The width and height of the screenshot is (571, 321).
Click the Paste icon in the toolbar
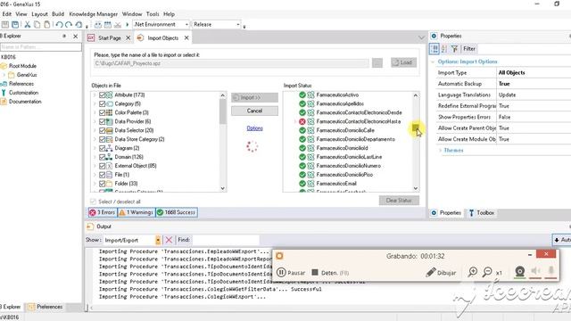pyautogui.click(x=47, y=25)
